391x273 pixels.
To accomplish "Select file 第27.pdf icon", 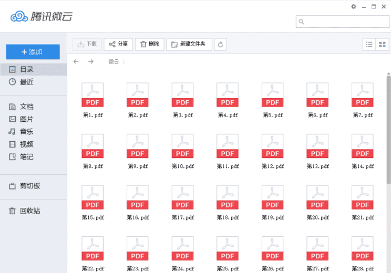I will coord(317,248).
